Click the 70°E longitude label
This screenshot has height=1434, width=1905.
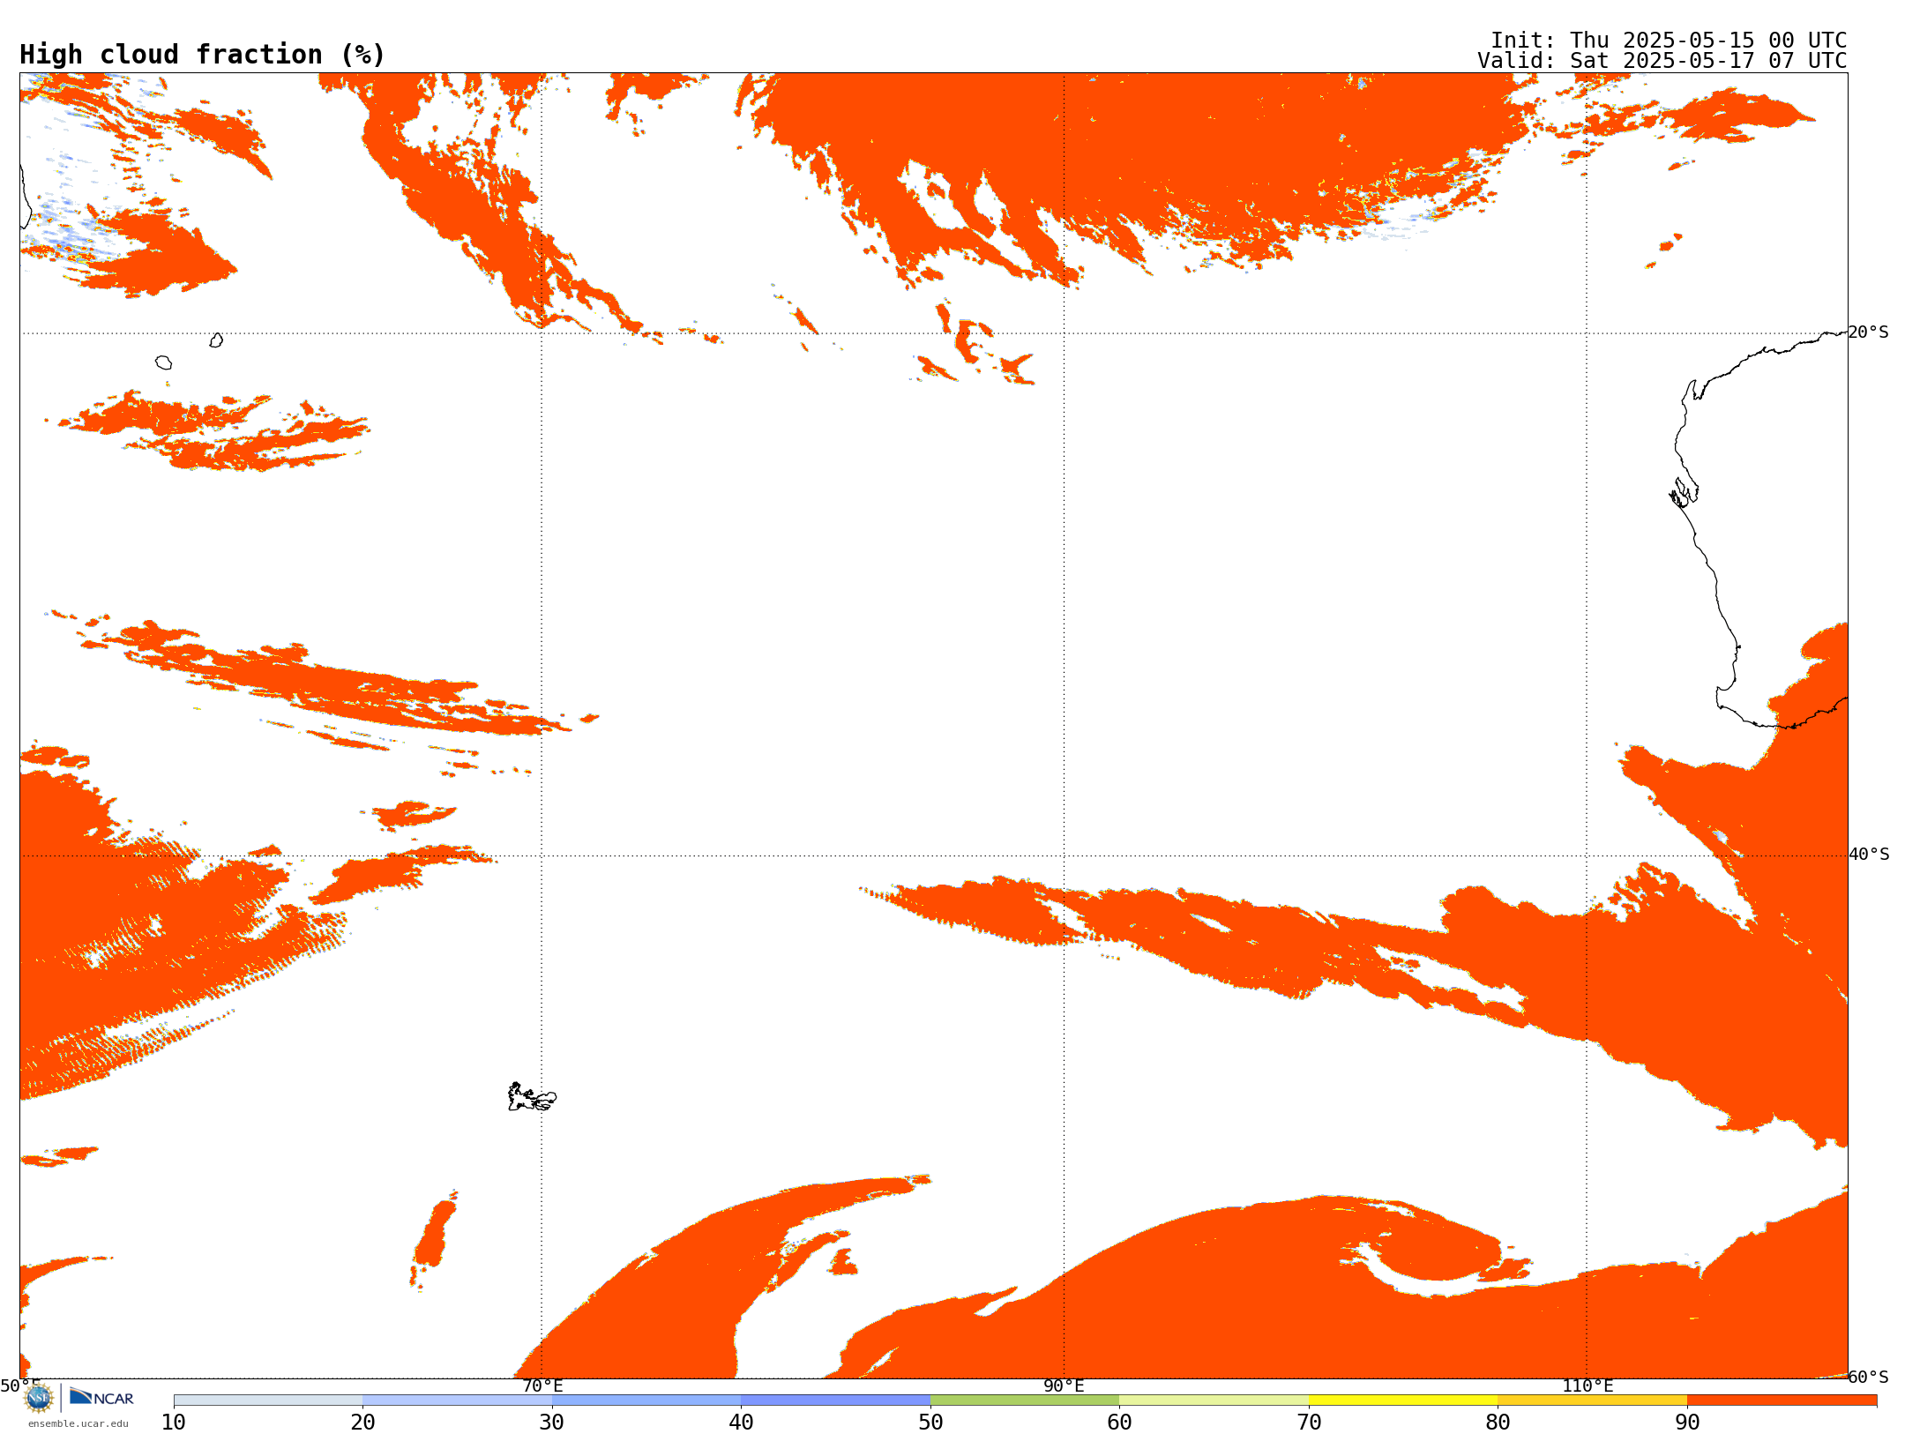point(542,1386)
